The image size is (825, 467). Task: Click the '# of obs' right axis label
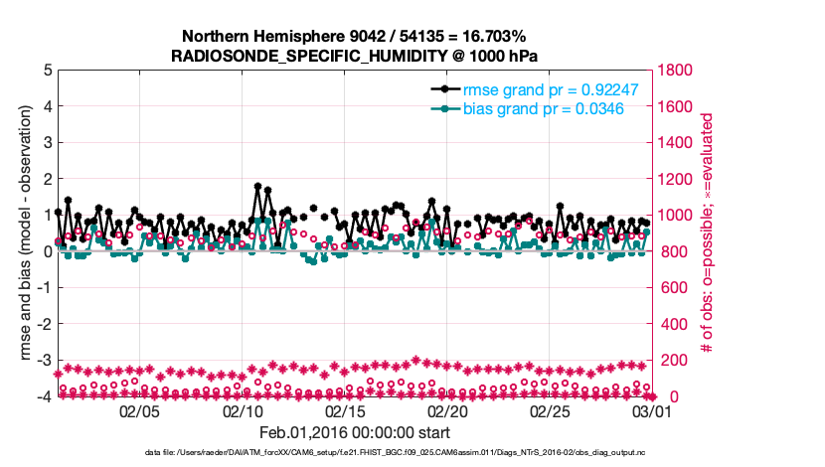pos(708,233)
